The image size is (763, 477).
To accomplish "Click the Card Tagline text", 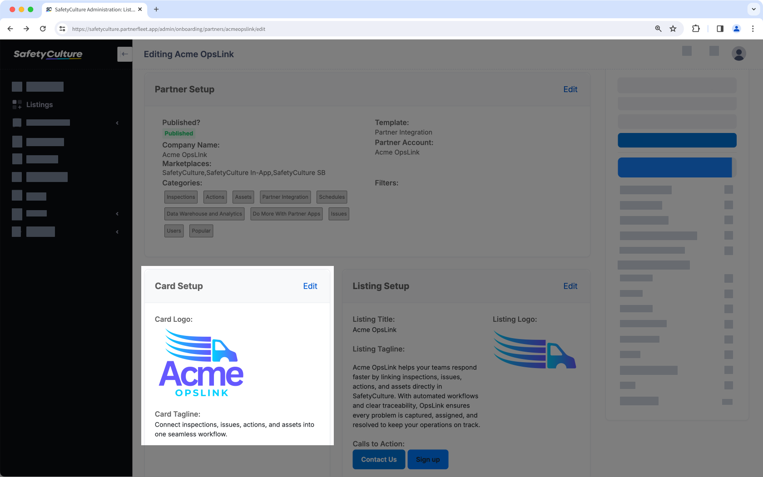I will (234, 429).
